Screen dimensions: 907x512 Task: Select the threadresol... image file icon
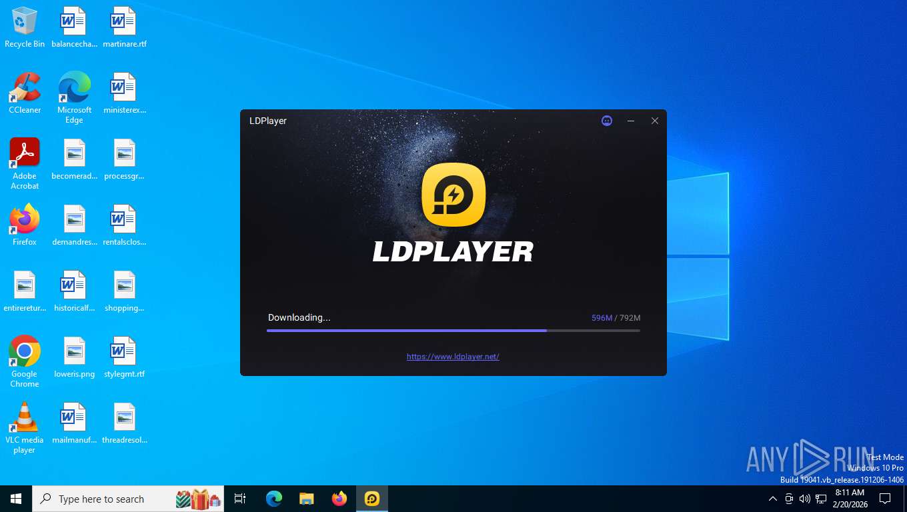[124, 423]
